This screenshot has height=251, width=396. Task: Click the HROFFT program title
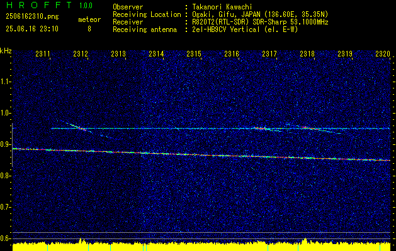tap(39, 5)
